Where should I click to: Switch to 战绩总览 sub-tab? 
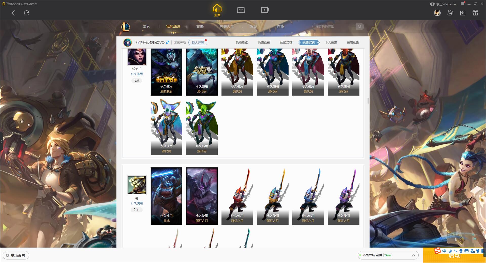242,42
